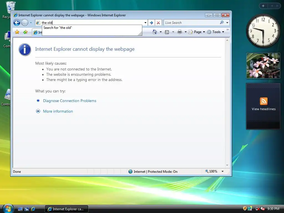
Task: Click the RSS Feeds toolbar icon
Action: coord(167,32)
